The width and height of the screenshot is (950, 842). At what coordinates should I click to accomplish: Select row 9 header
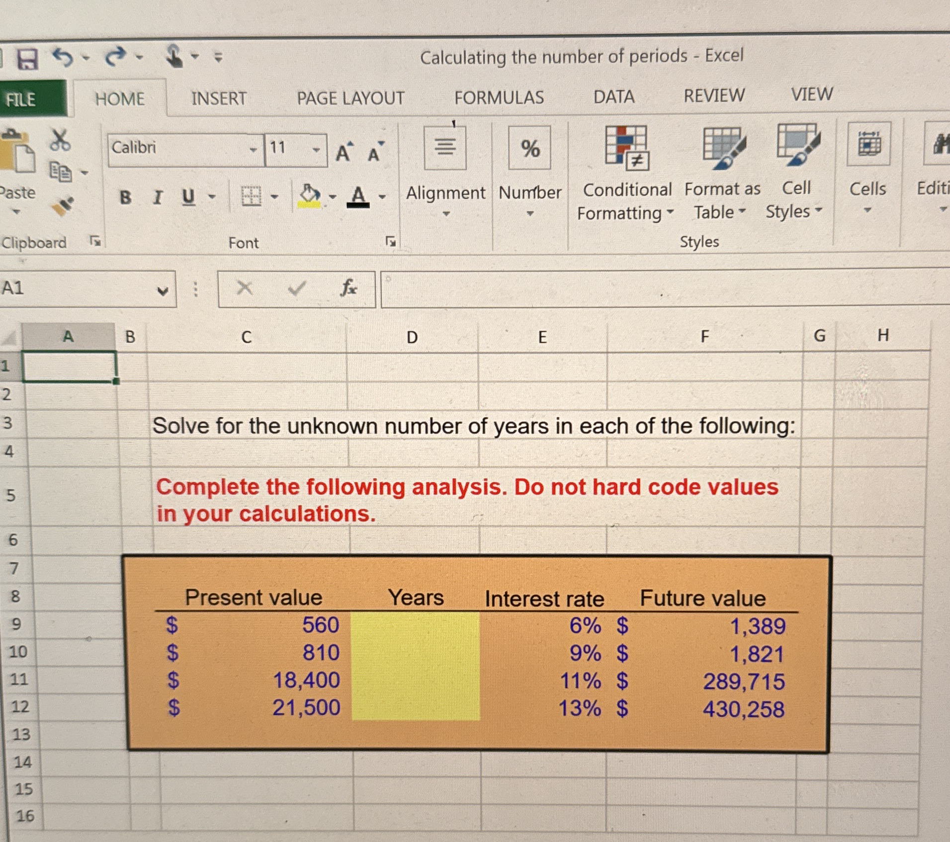tap(16, 624)
